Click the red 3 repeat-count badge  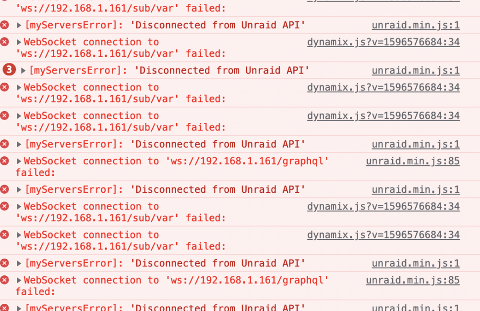9,70
